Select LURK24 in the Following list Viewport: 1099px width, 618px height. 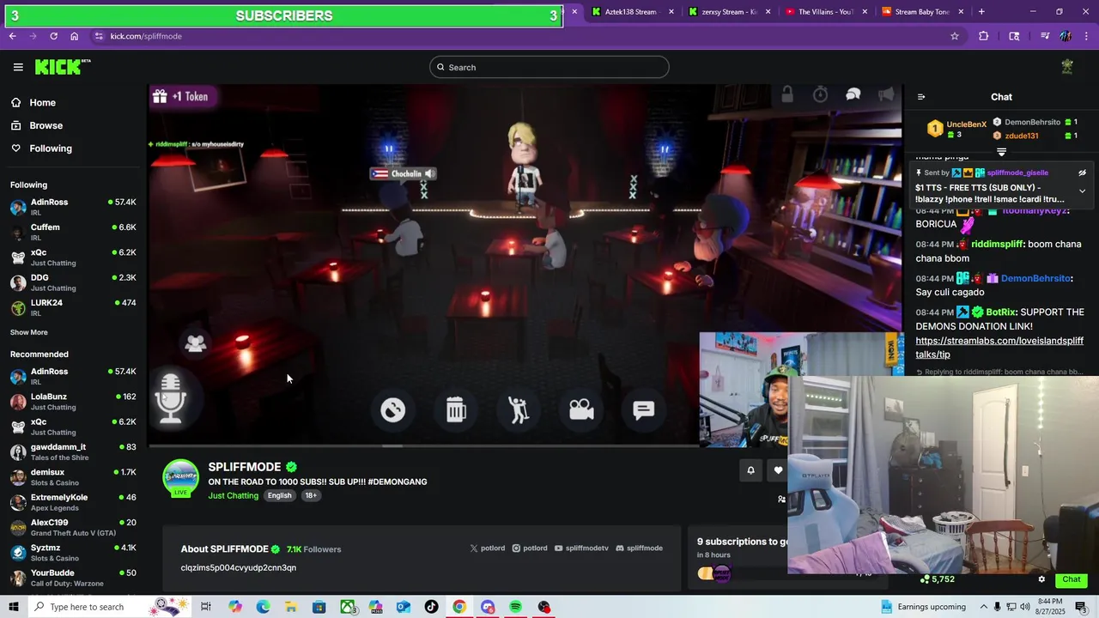click(73, 307)
